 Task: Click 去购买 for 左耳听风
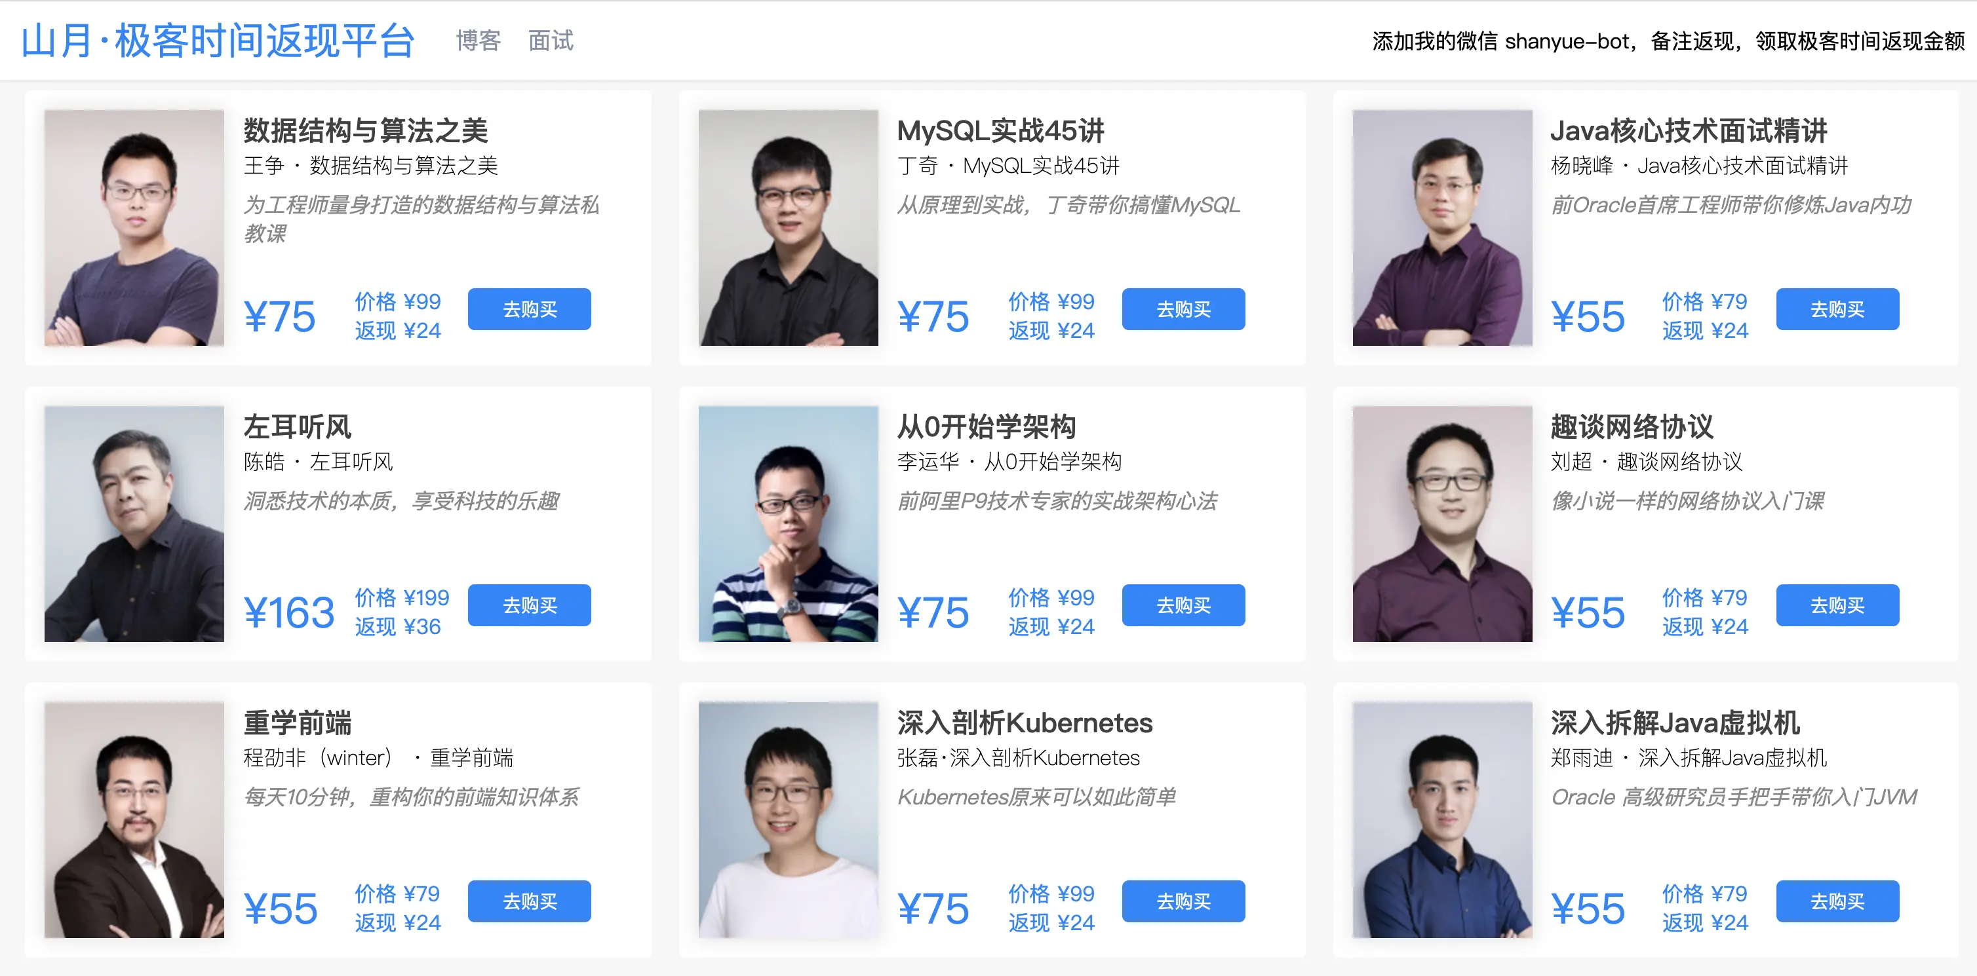[x=530, y=605]
